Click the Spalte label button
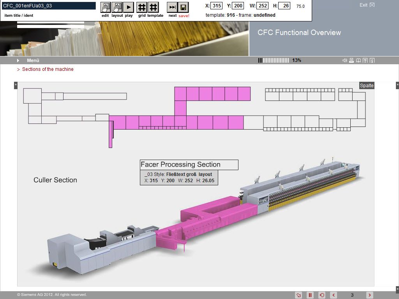 pos(367,86)
